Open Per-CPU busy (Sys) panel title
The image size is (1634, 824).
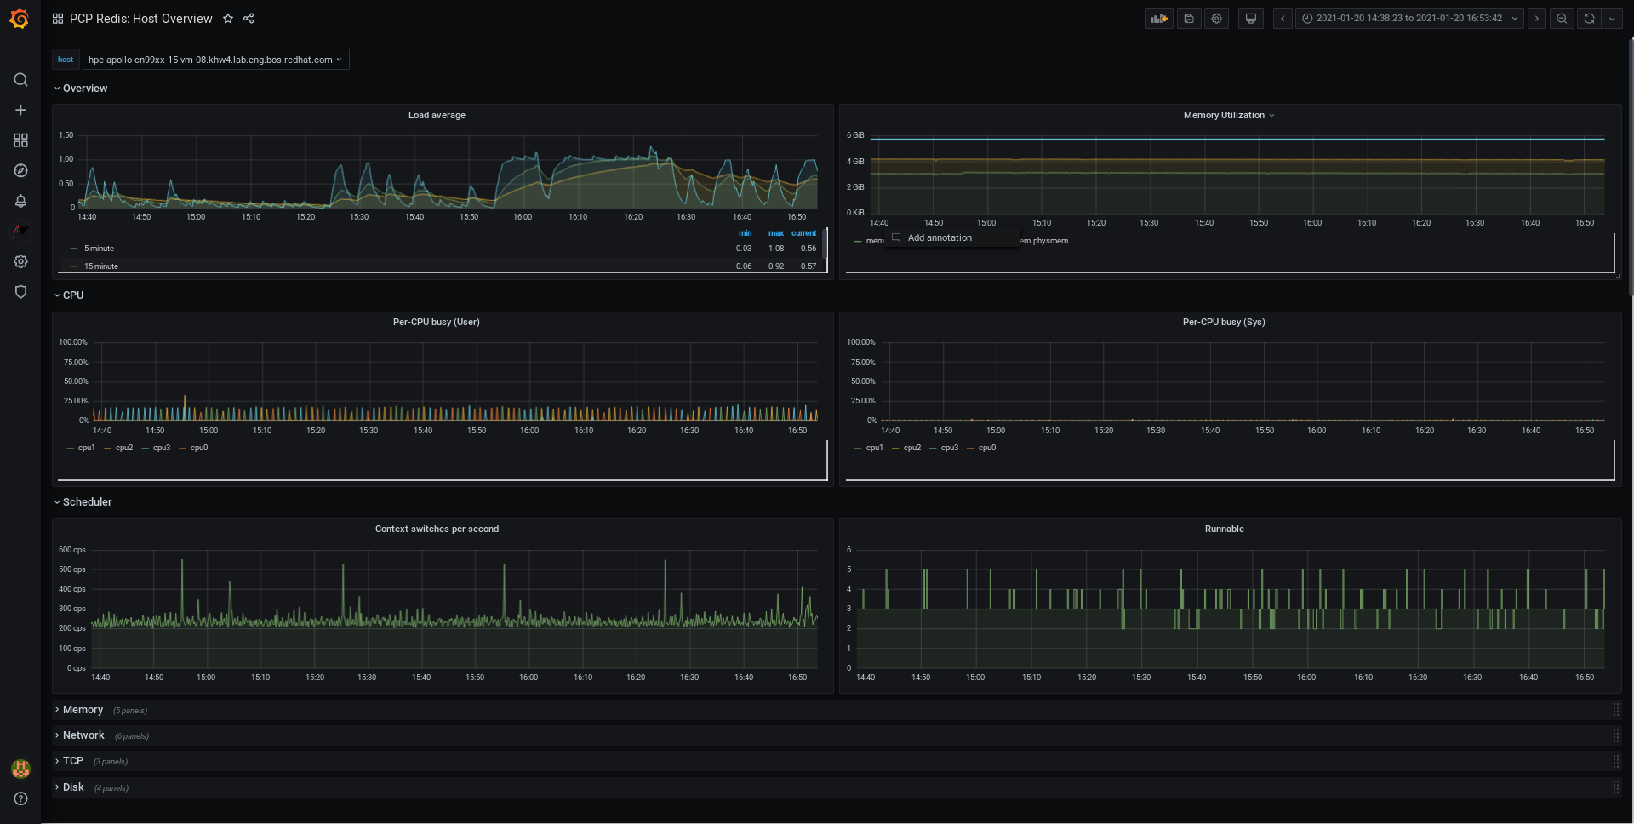1224,322
